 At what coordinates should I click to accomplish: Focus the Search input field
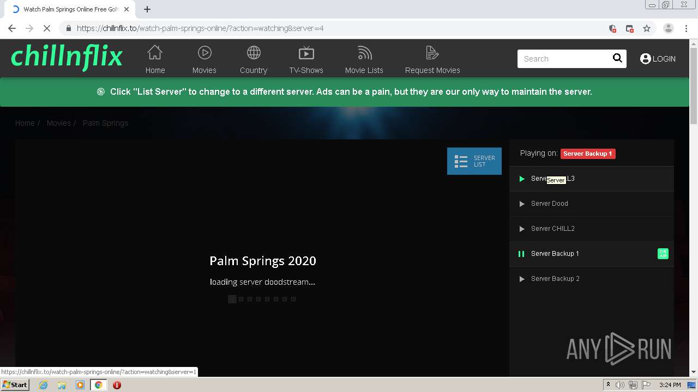click(x=563, y=59)
